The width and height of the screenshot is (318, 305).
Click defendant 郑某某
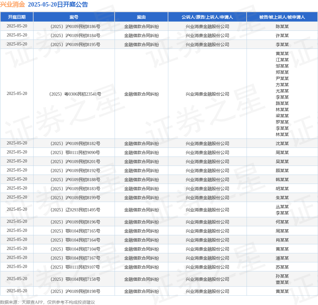tap(282, 72)
